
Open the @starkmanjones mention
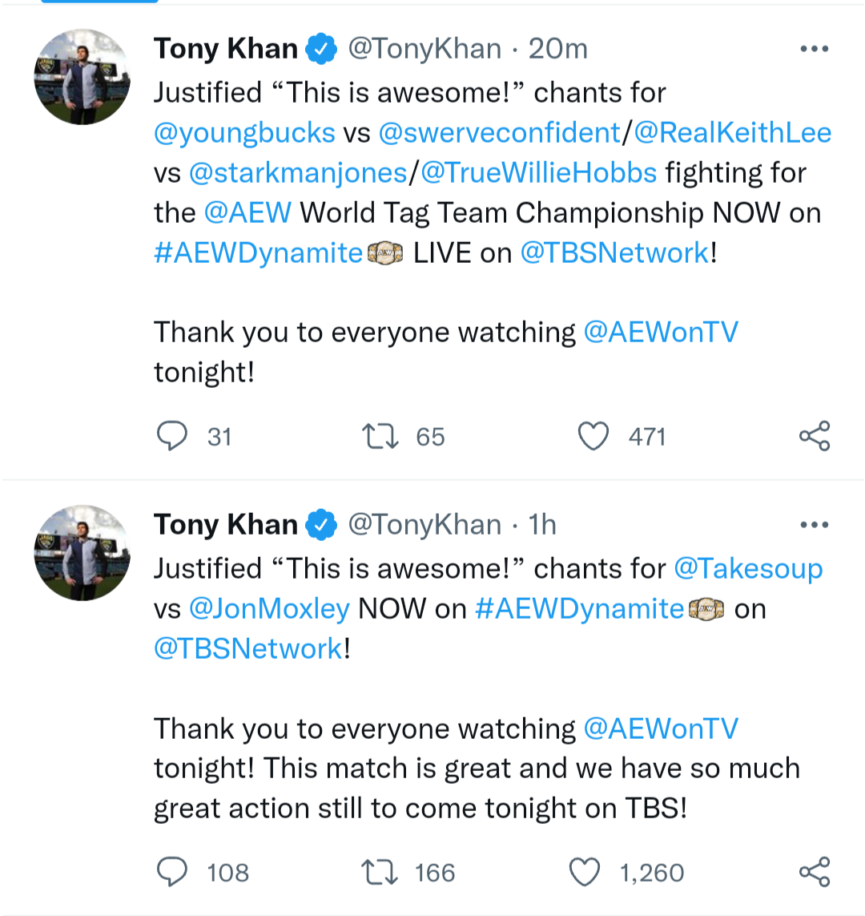pyautogui.click(x=298, y=173)
